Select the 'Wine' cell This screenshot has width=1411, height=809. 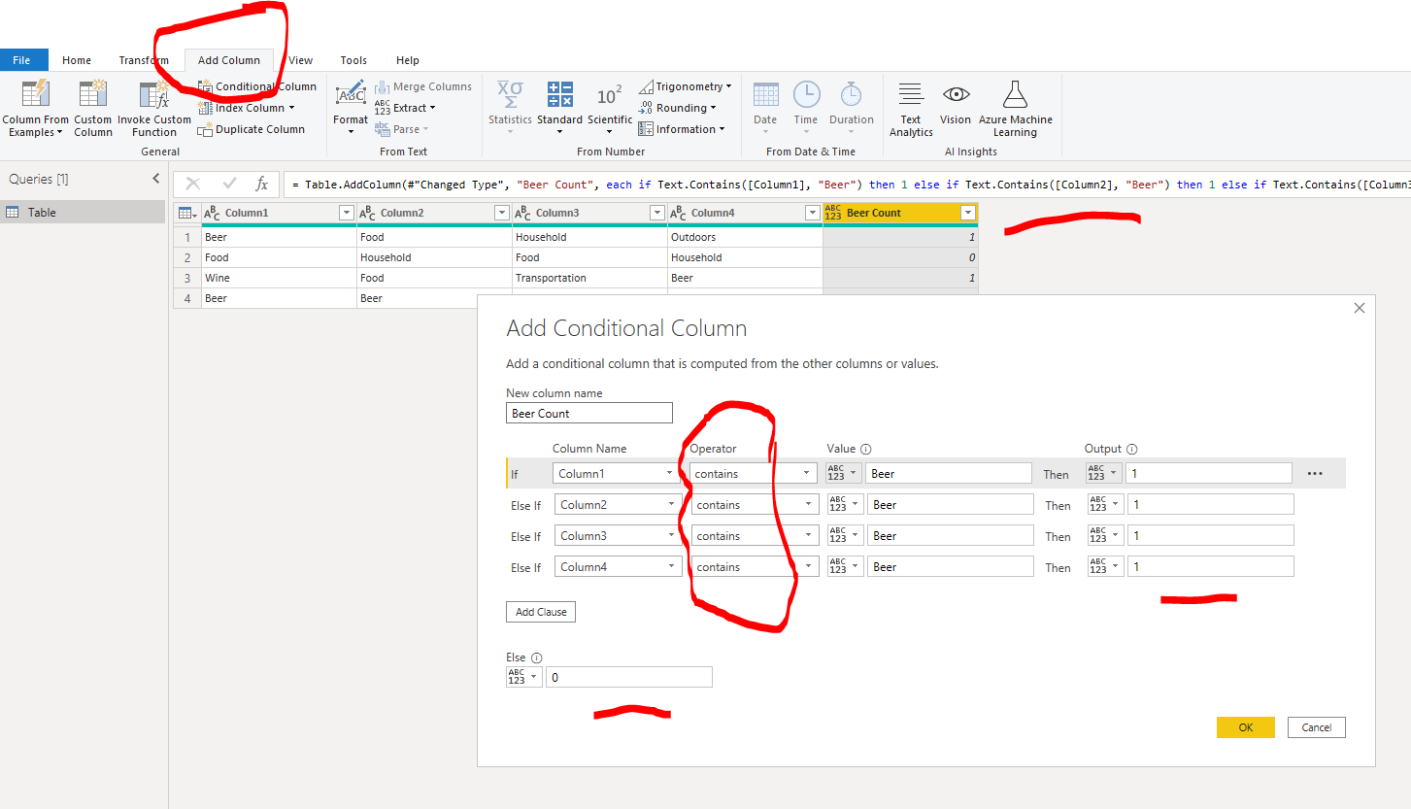tap(279, 278)
